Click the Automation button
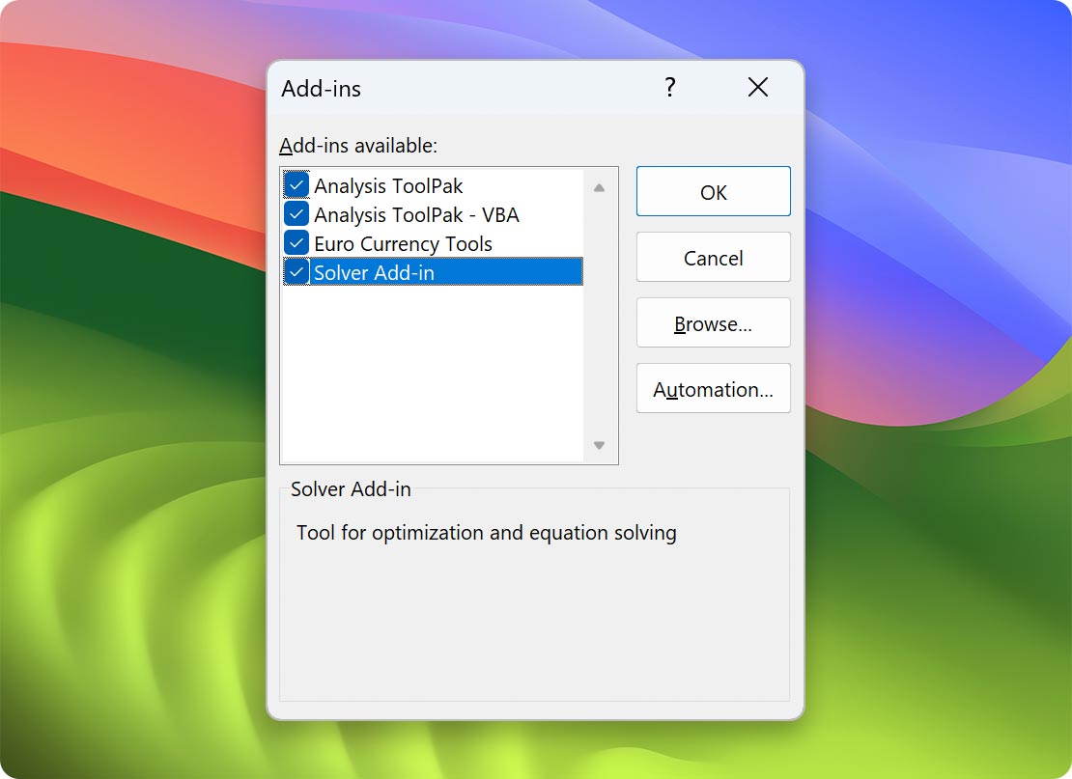Screen dimensions: 1072x779 point(713,388)
